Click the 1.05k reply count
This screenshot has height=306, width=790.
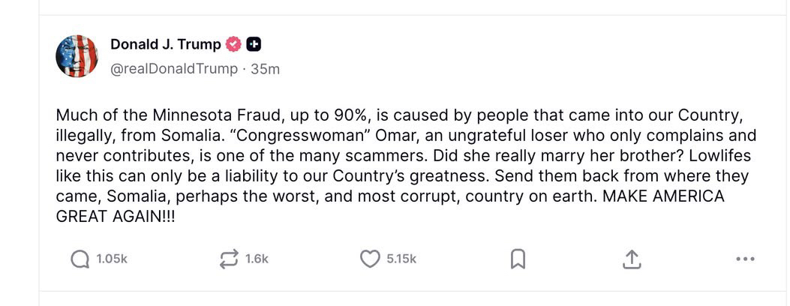point(112,259)
